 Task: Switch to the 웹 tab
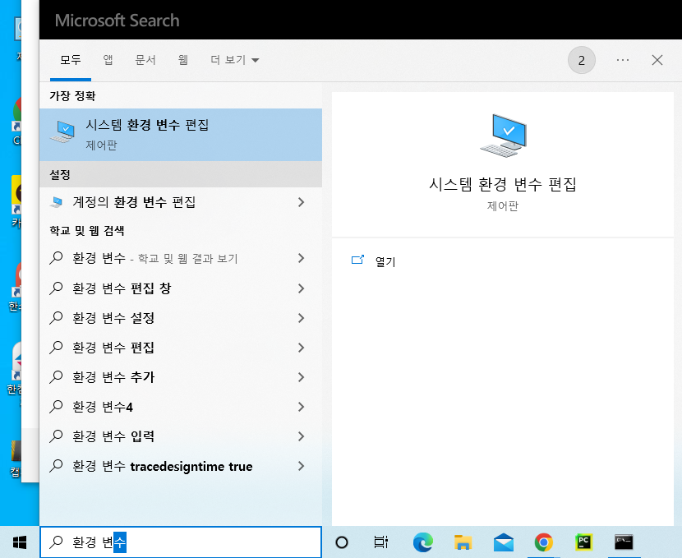click(x=183, y=60)
